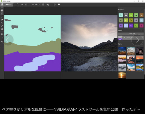
Task: Apply the orange sunset over sea style
Action: [x=140, y=59]
